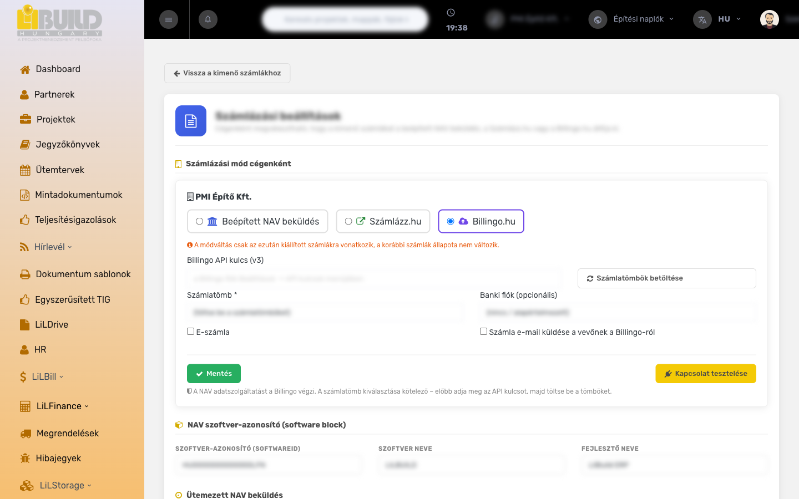This screenshot has width=799, height=499.
Task: Go to Dashboard in sidebar
Action: (x=58, y=69)
